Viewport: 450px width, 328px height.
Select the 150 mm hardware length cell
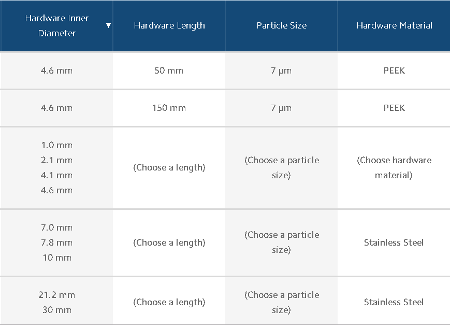pos(169,108)
